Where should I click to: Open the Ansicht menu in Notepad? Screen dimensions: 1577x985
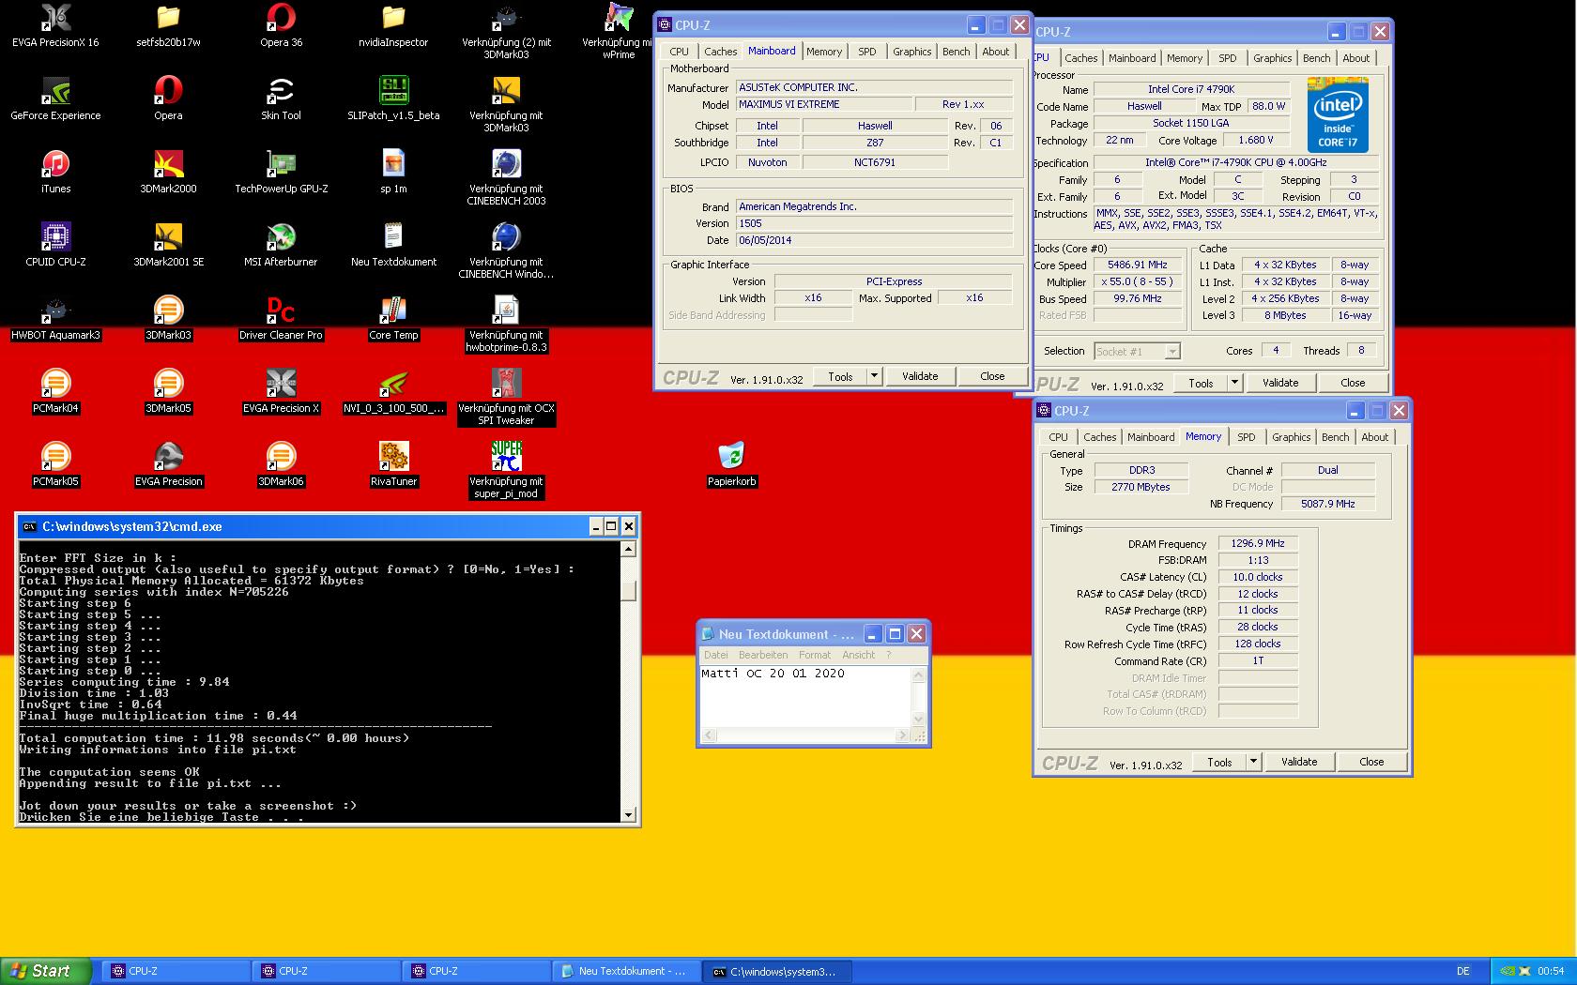[x=858, y=655]
